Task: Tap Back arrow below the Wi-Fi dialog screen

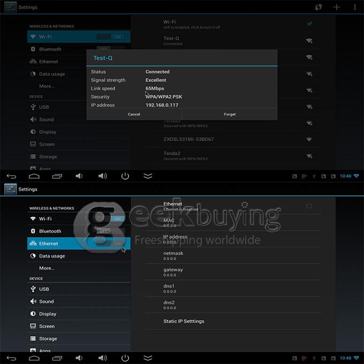Action: pos(11,176)
